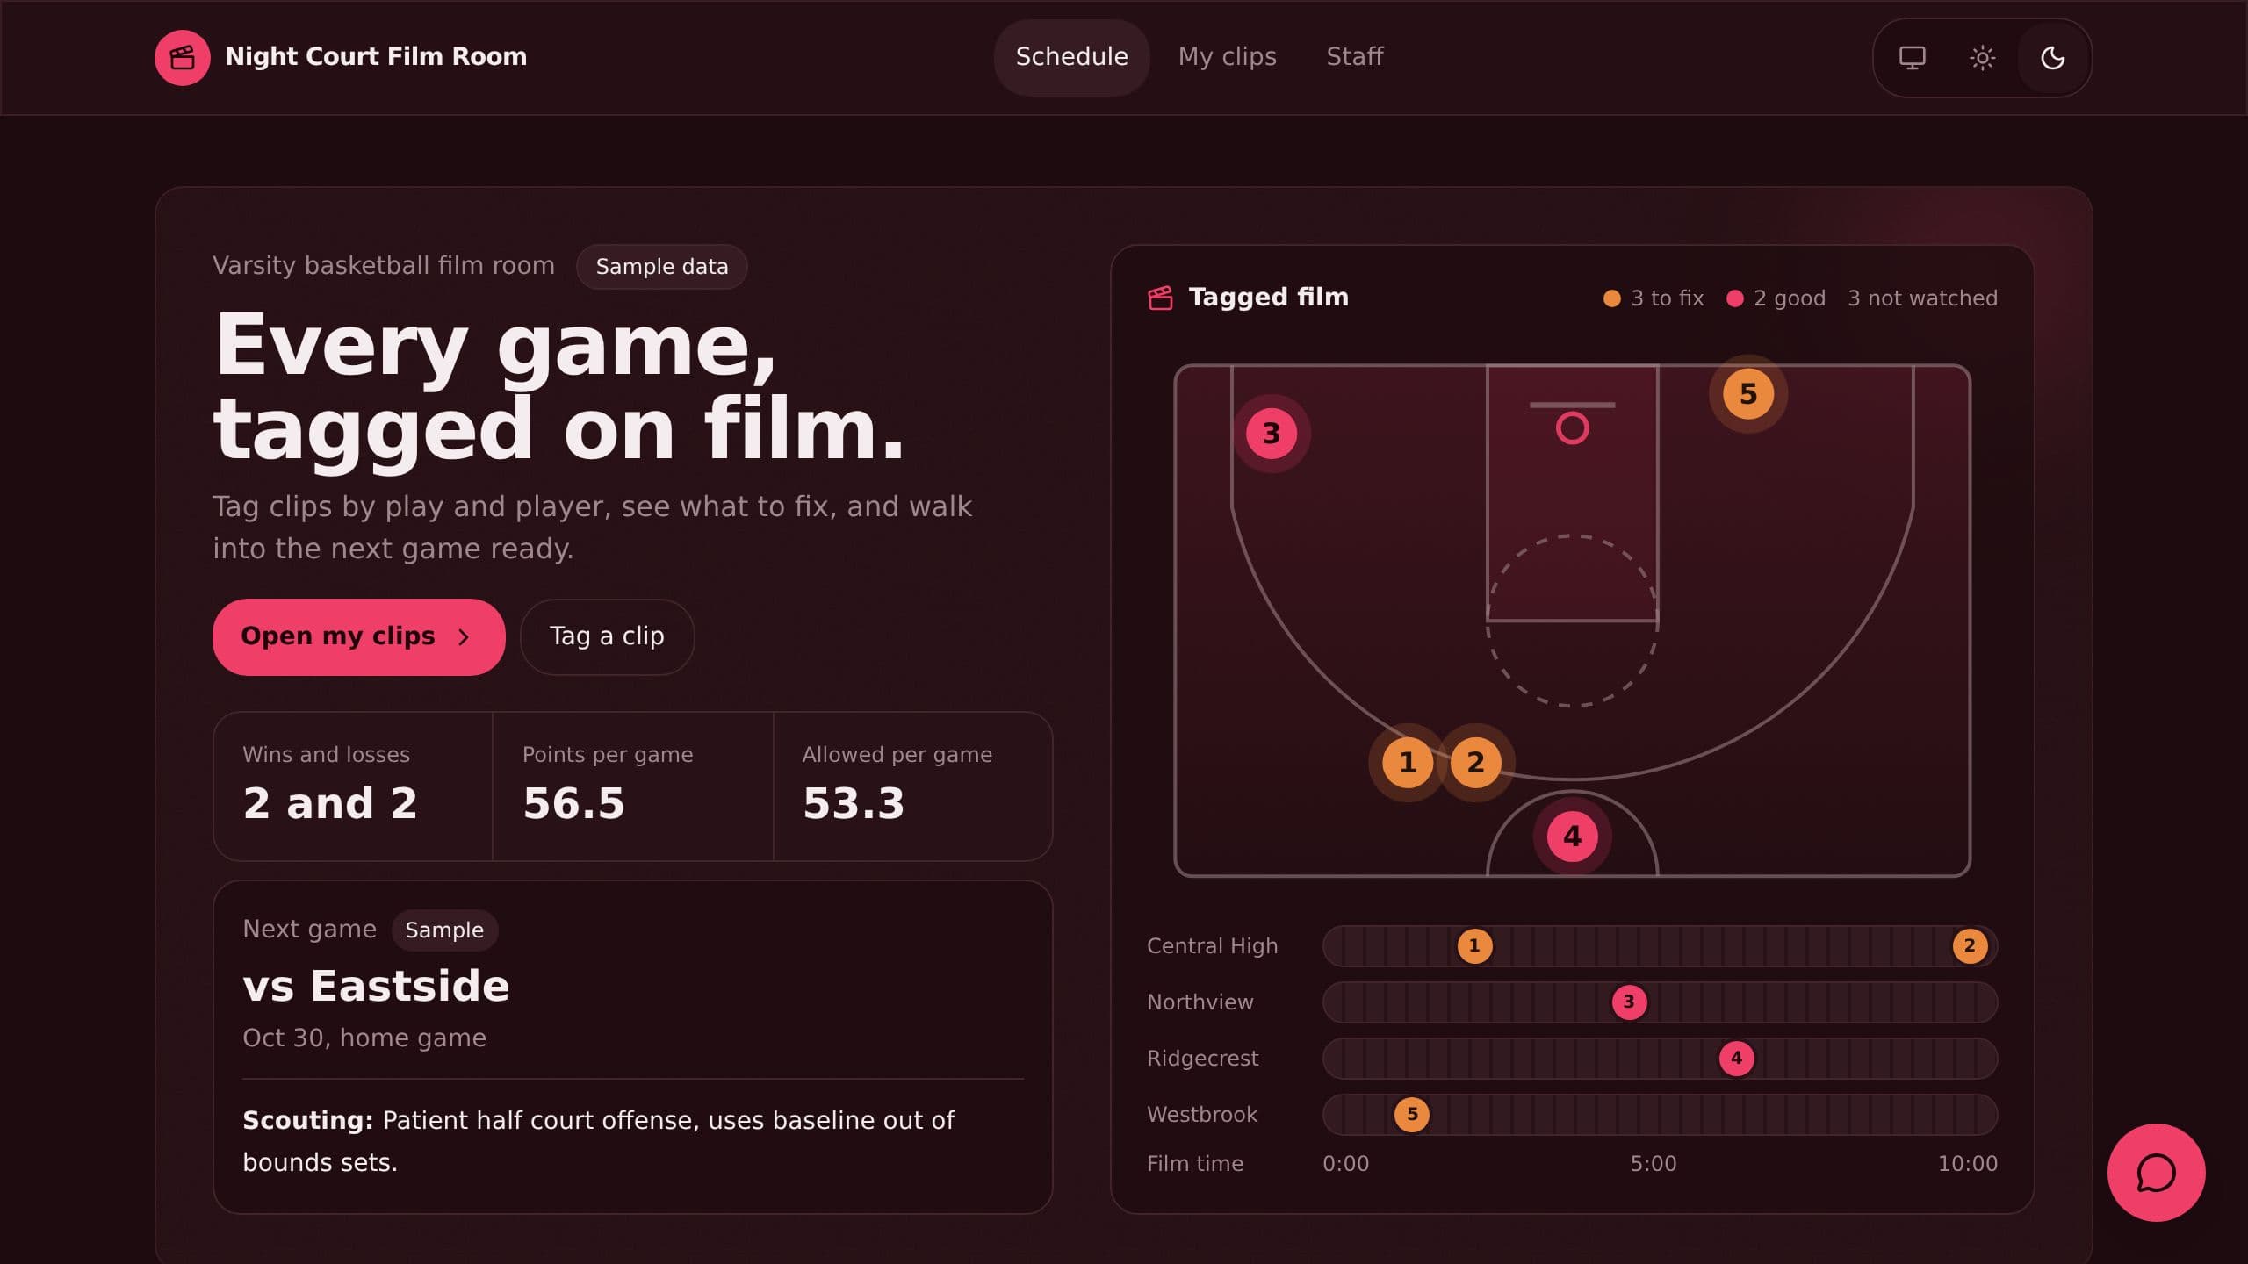Select court marker 5 at top right
Viewport: 2248px width, 1264px height.
point(1747,394)
